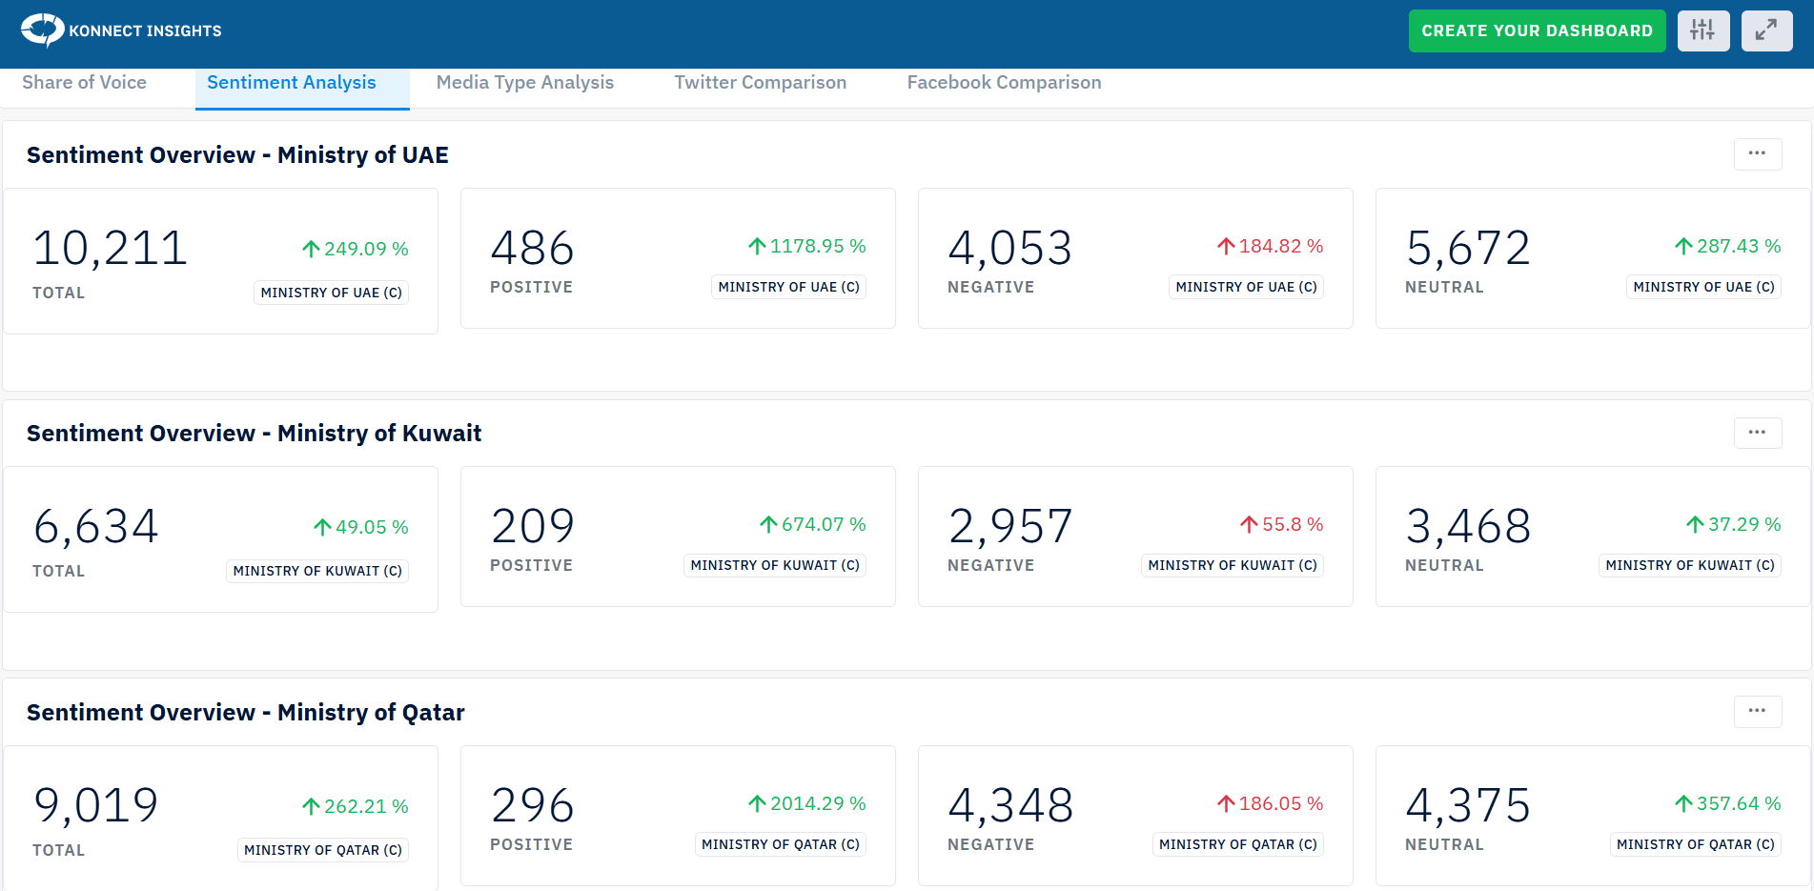Screen dimensions: 1814x891
Task: Click the green upward trend arrow beside 249.09%
Action: click(x=311, y=248)
